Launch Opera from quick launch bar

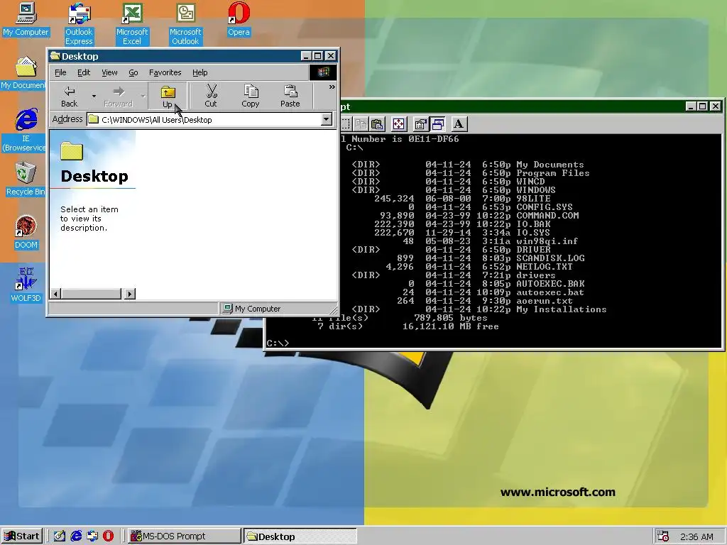(108, 536)
